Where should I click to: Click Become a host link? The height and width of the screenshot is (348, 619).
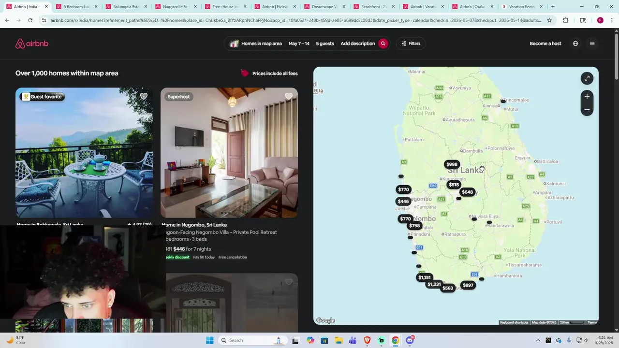545,43
